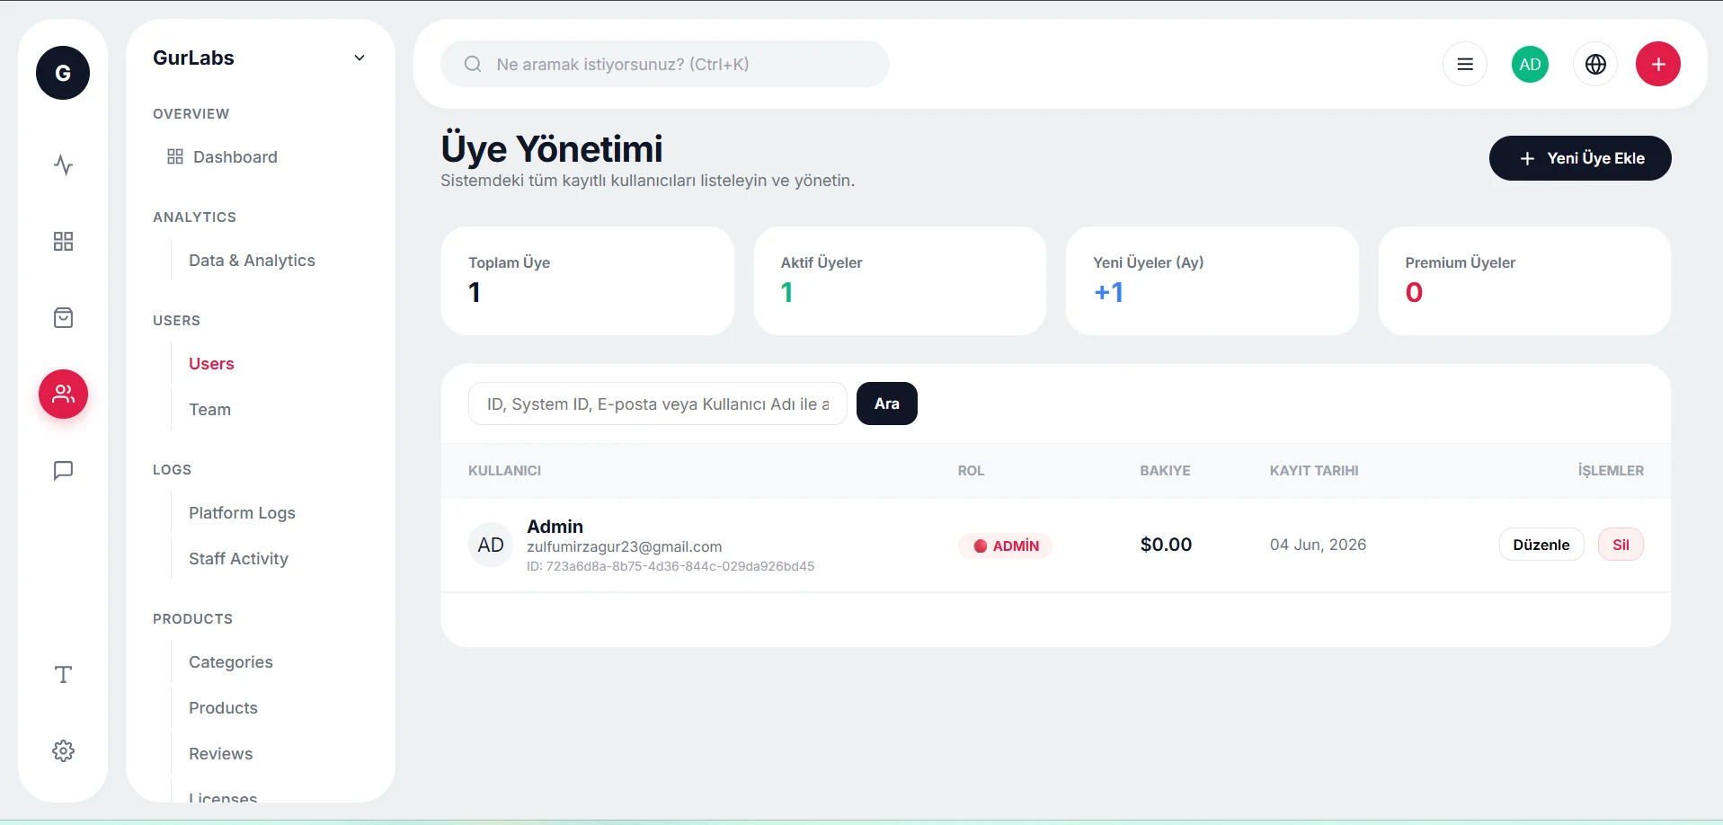Click the BAKIYE column header

coord(1165,471)
